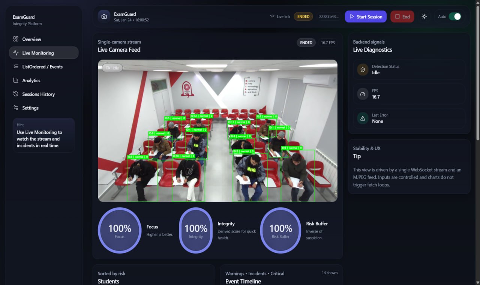Click the ENDED badge above the camera feed
The image size is (480, 285).
(306, 43)
